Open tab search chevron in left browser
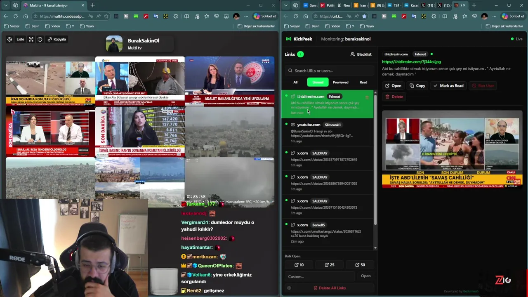 click(6, 5)
